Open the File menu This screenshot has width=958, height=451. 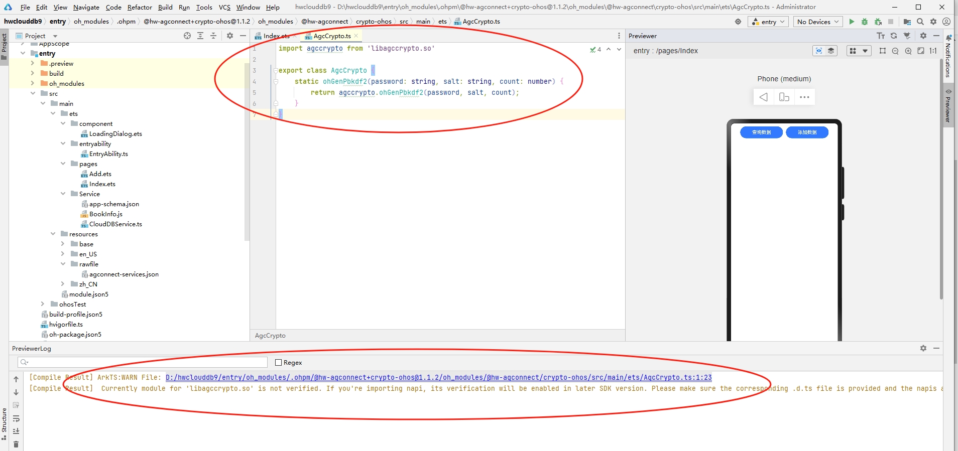tap(25, 7)
